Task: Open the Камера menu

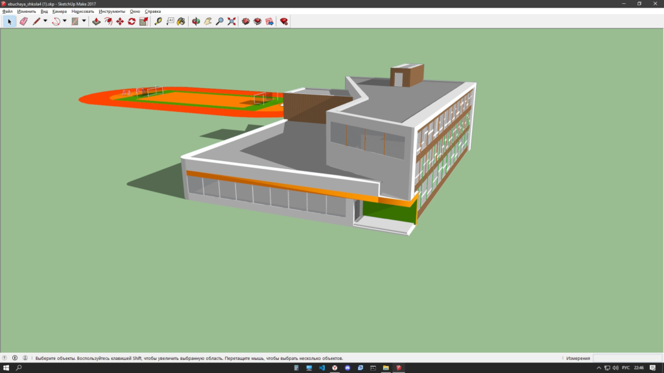Action: (x=60, y=12)
